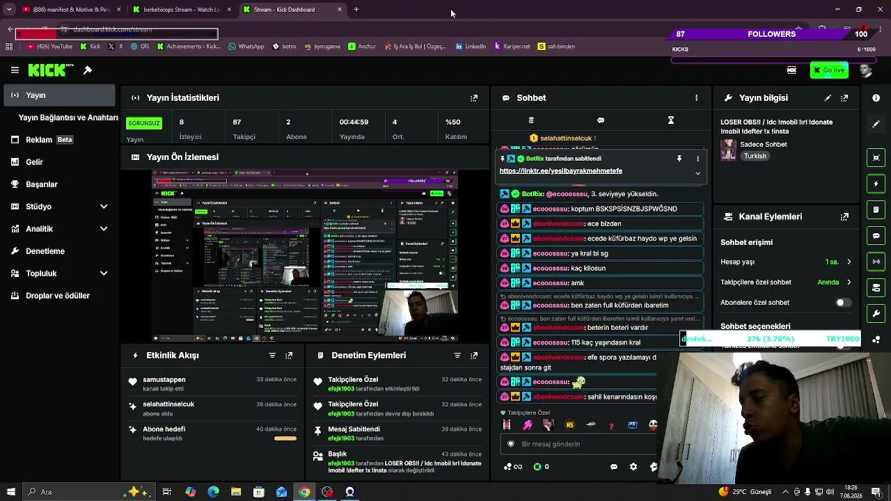Click the pin icon beside Kick logo
This screenshot has height=501, width=891.
point(88,70)
